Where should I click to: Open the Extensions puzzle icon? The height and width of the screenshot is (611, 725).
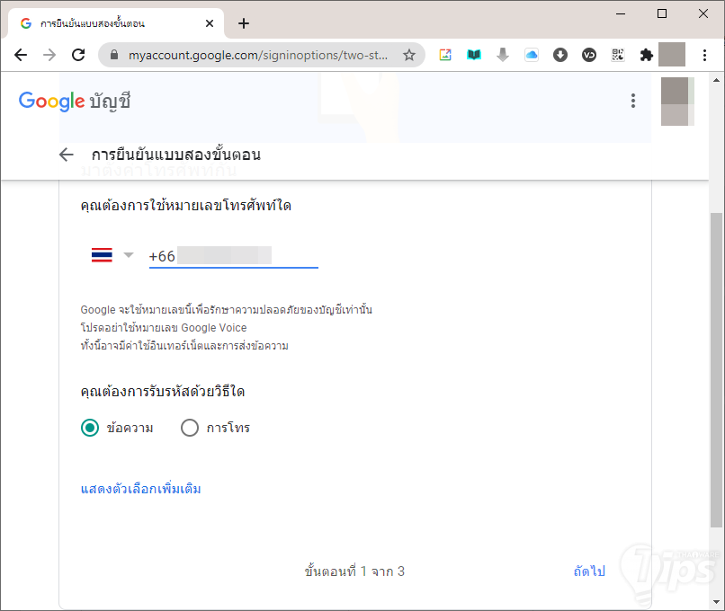coord(646,55)
